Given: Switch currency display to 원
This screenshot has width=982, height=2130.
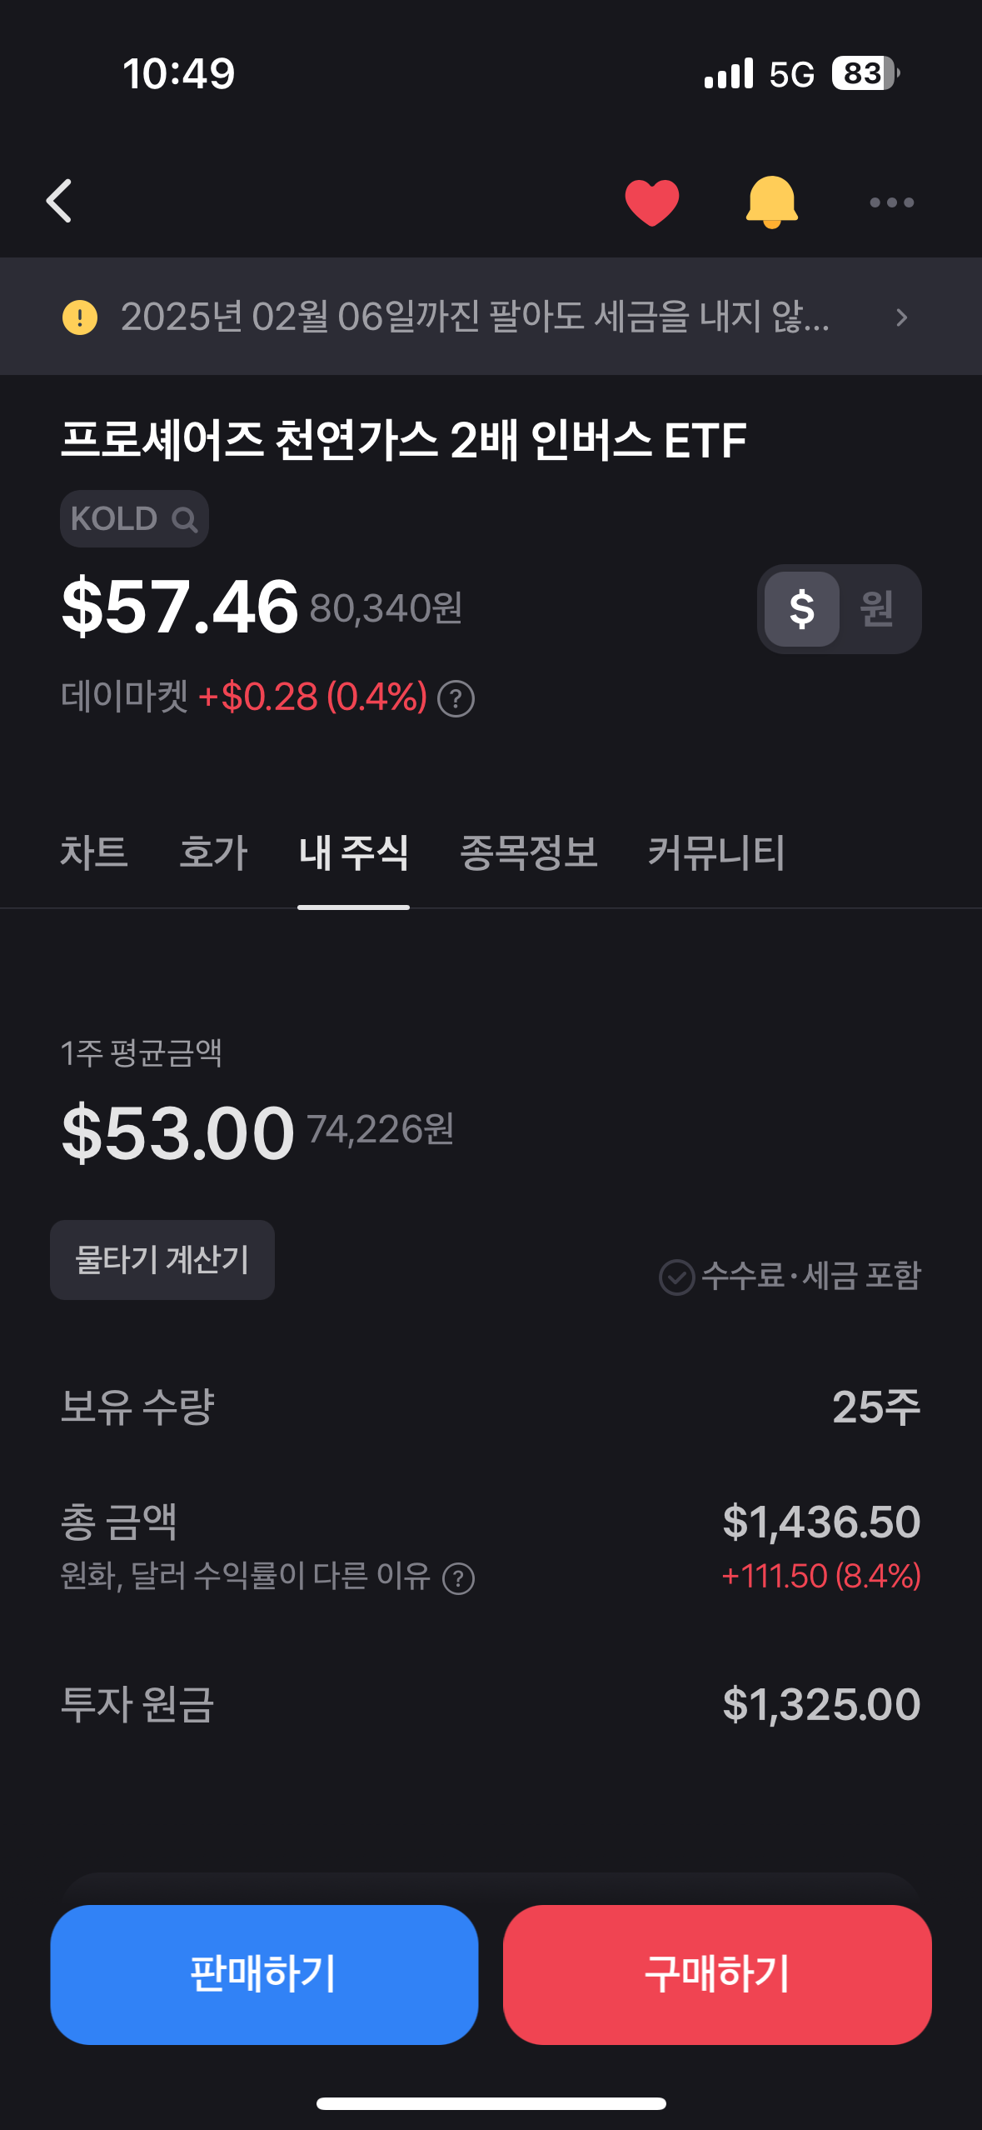Looking at the screenshot, I should point(877,609).
